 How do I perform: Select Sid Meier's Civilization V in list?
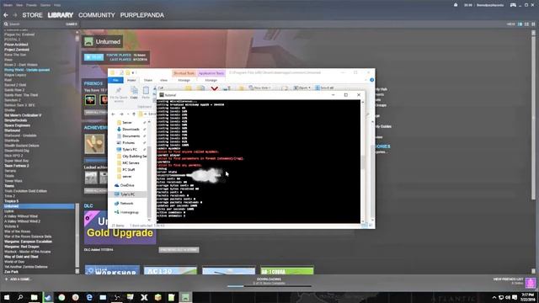[x=23, y=115]
